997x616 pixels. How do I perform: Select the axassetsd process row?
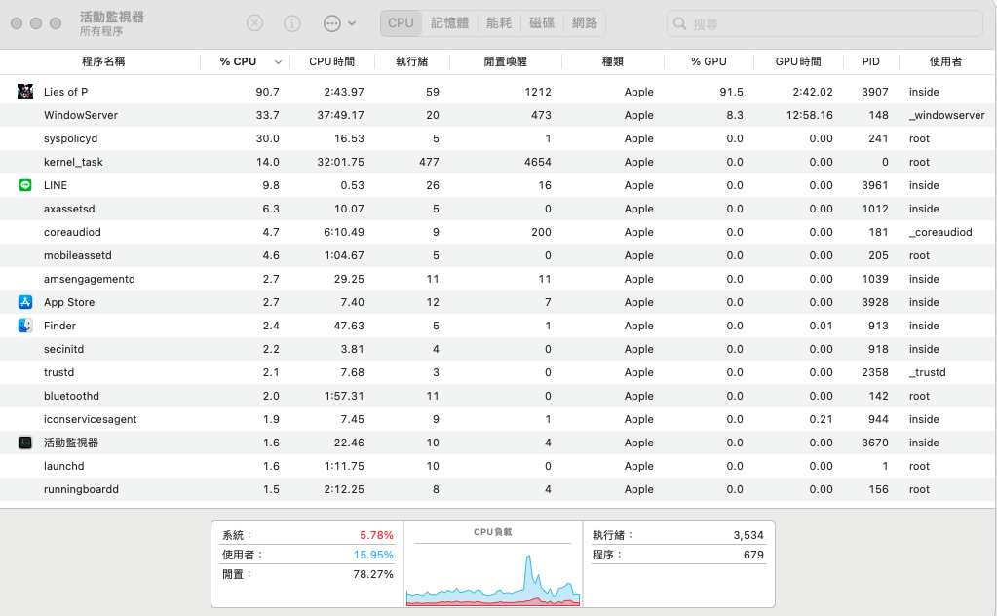497,209
